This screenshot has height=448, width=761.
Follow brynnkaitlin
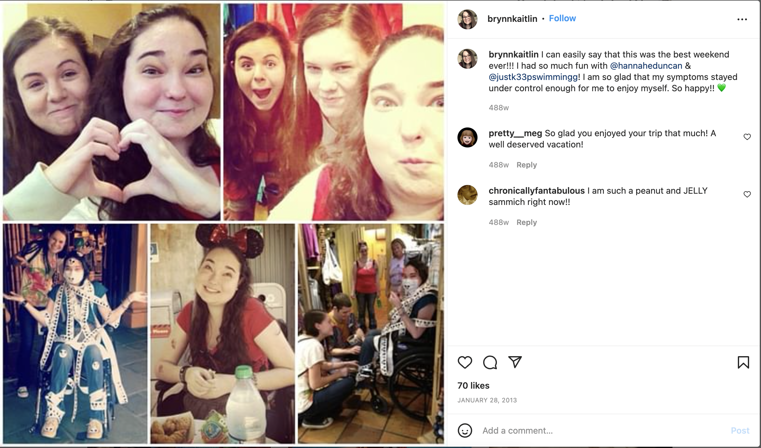[x=562, y=18]
